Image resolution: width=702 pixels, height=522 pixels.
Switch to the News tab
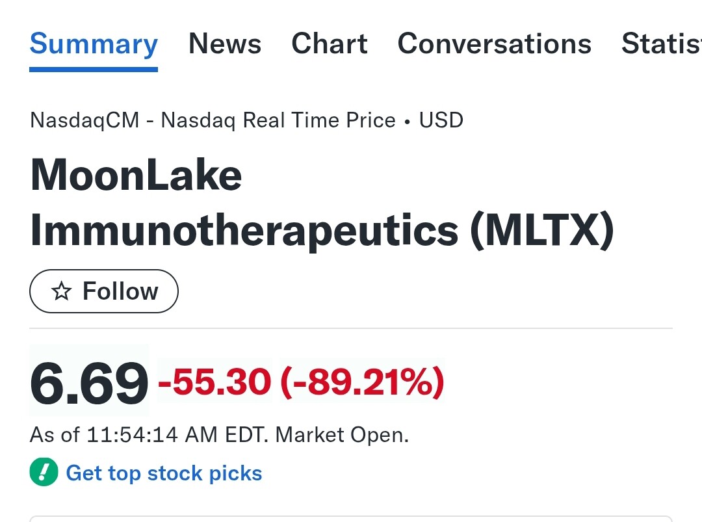[x=225, y=44]
